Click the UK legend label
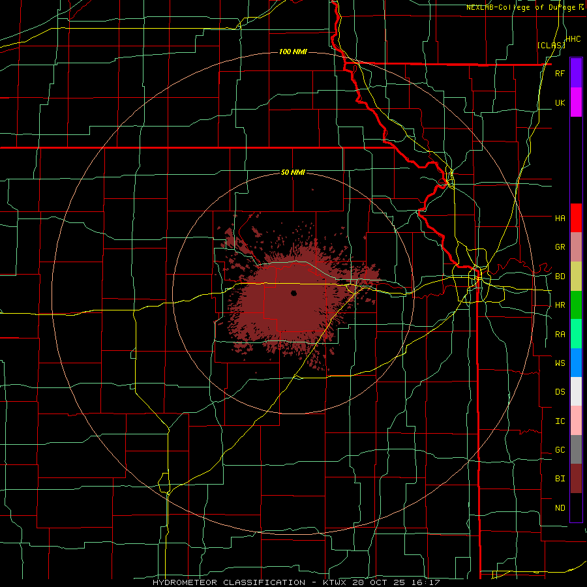 [x=560, y=102]
